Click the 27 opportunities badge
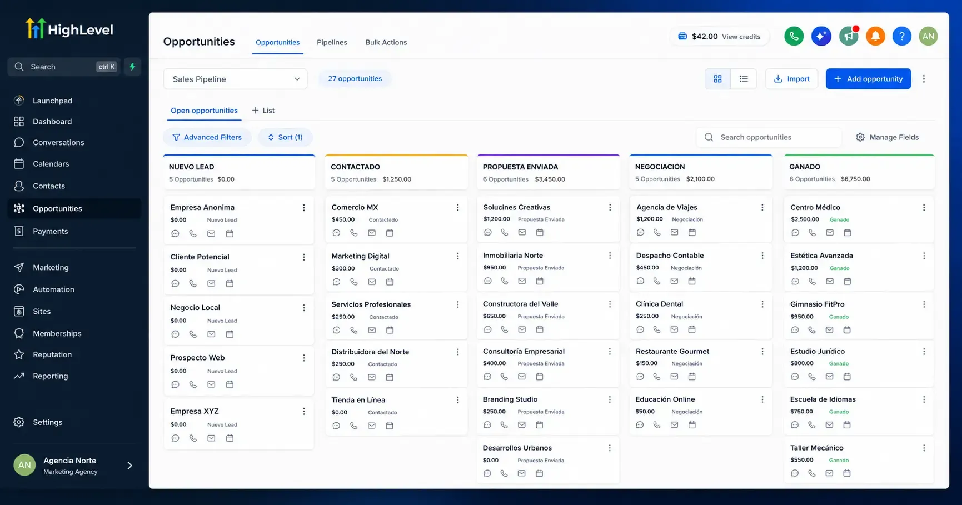The image size is (962, 505). pos(355,78)
